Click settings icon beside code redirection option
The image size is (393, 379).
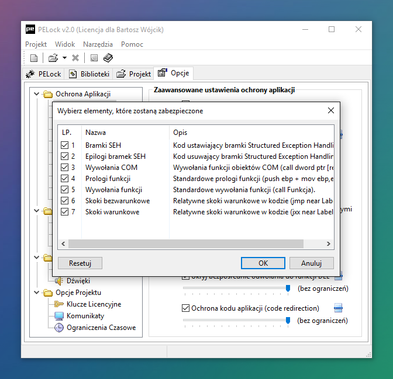click(x=338, y=308)
